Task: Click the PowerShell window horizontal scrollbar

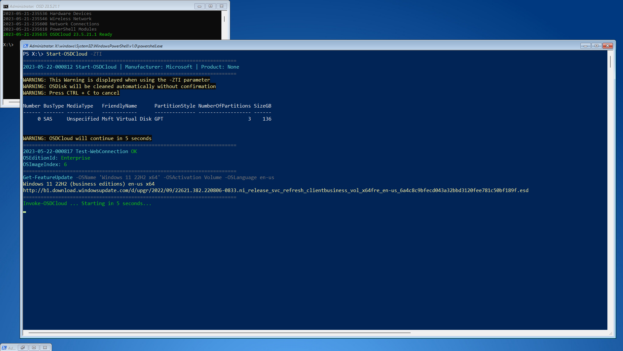Action: 219,333
